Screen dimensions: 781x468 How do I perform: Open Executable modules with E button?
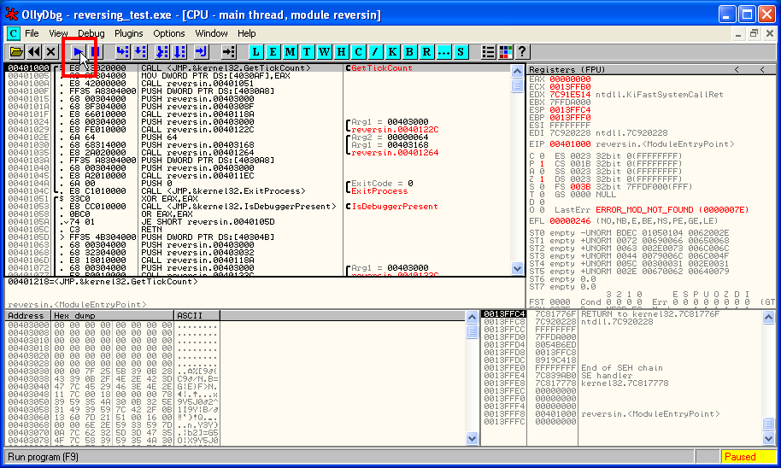click(x=273, y=52)
